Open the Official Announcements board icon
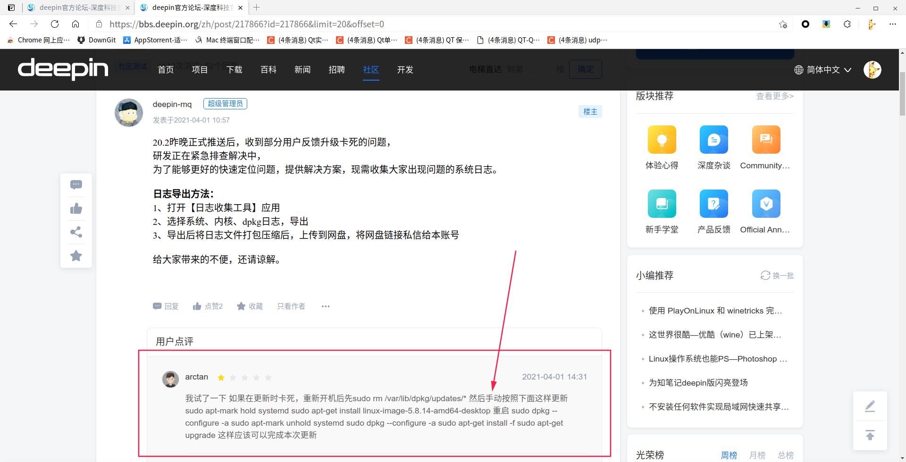 (x=766, y=204)
